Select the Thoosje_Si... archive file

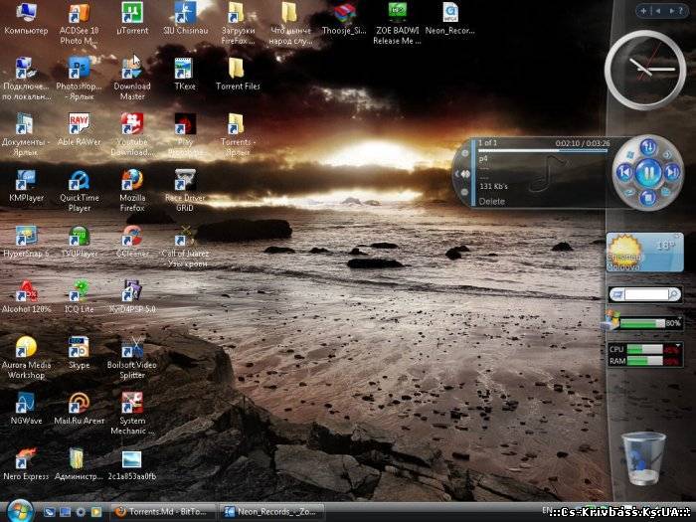tap(344, 19)
